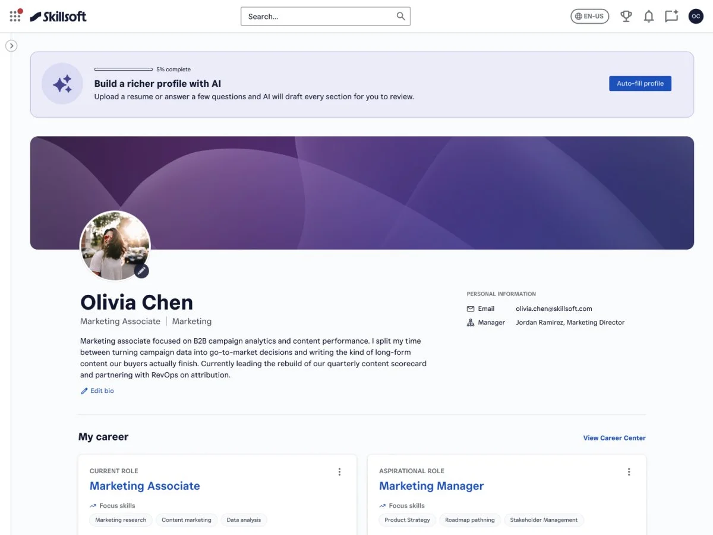Select the Content marketing skill tag
This screenshot has height=535, width=713.
(x=187, y=520)
